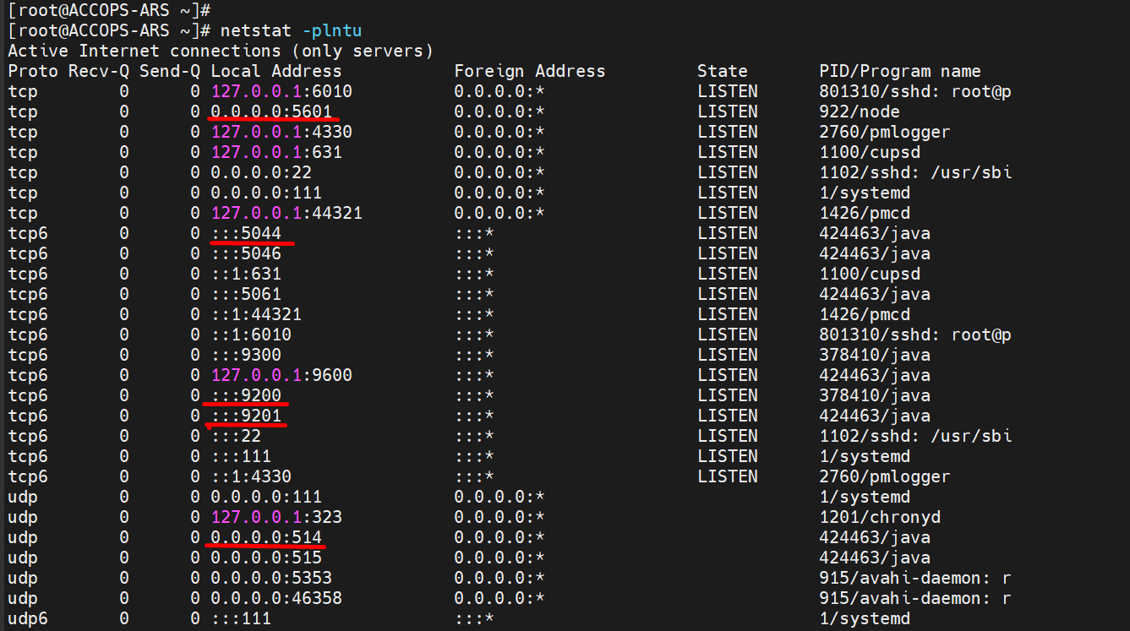This screenshot has width=1130, height=631.
Task: Click the Local Address column header
Action: coord(276,71)
